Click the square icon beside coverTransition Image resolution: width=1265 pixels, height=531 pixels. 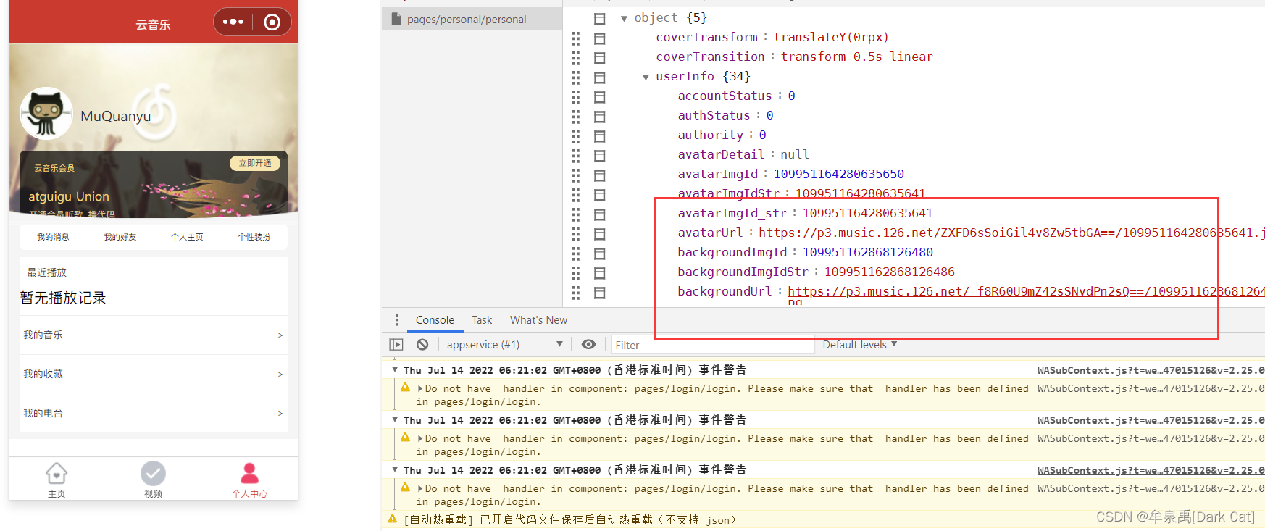click(599, 58)
